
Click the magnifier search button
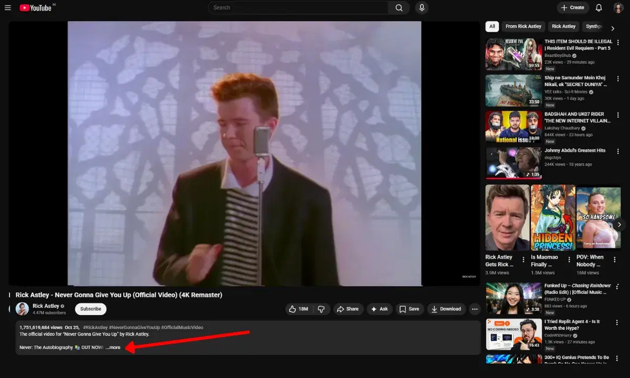pyautogui.click(x=399, y=8)
